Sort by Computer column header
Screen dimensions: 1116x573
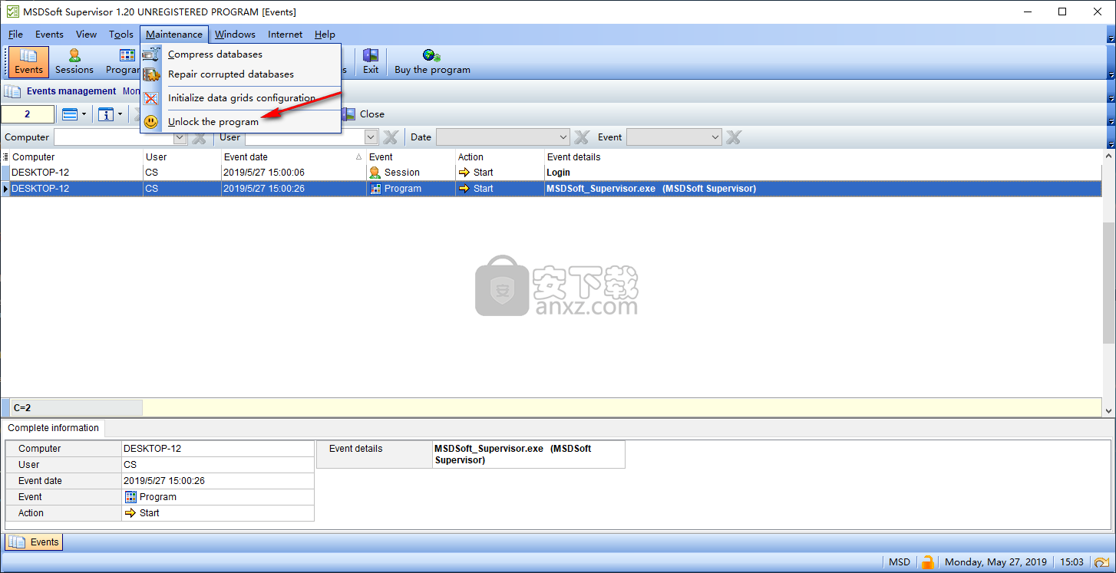click(x=77, y=157)
